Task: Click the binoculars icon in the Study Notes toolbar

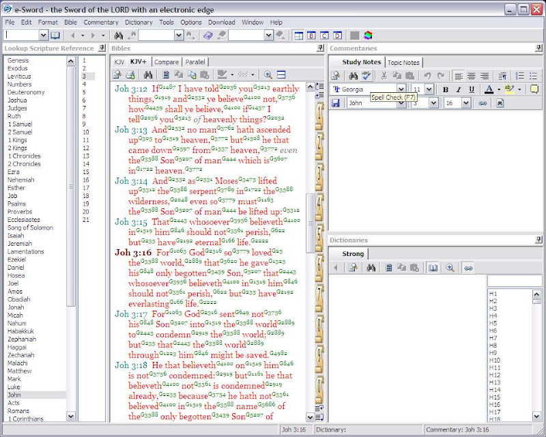Action: coord(354,76)
